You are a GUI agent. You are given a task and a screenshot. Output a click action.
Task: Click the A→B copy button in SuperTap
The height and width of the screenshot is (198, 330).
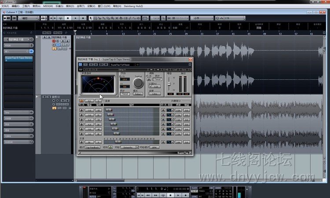[165, 69]
